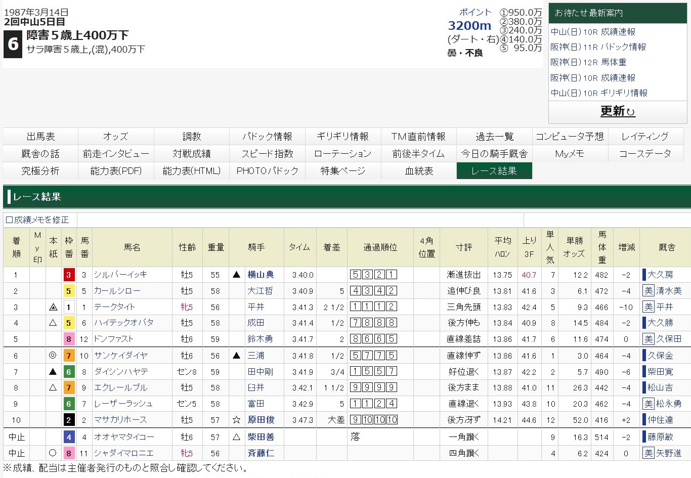This screenshot has height=478, width=691.
Task: Select the スピード指数 tab
Action: point(267,154)
